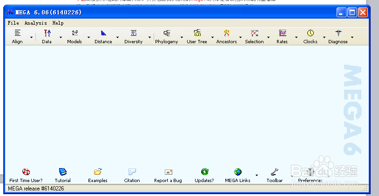Expand the Align dropdown arrow
Screen dimensions: 379x196
click(x=31, y=37)
